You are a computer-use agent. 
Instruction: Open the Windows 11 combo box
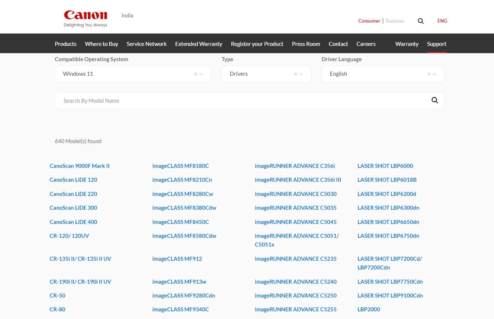pos(133,74)
